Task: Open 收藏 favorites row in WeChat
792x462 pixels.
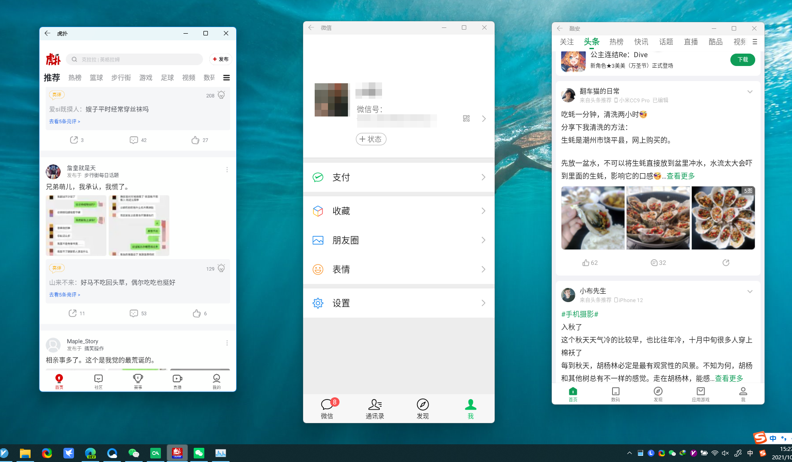Action: coord(399,211)
